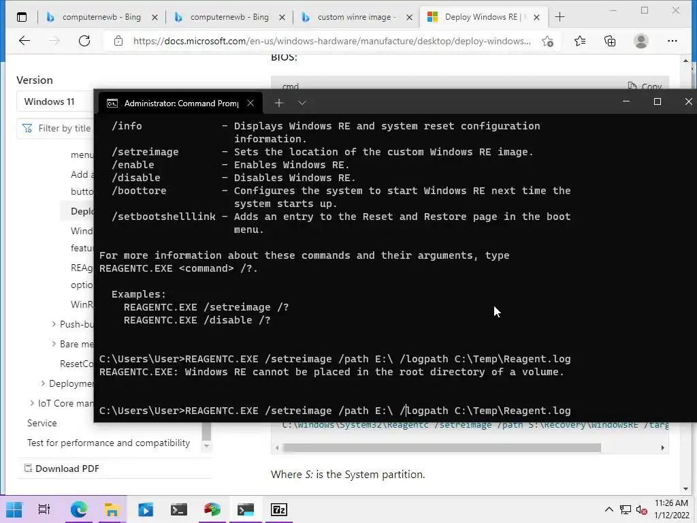Open the Windows 11 version dropdown

tap(55, 101)
